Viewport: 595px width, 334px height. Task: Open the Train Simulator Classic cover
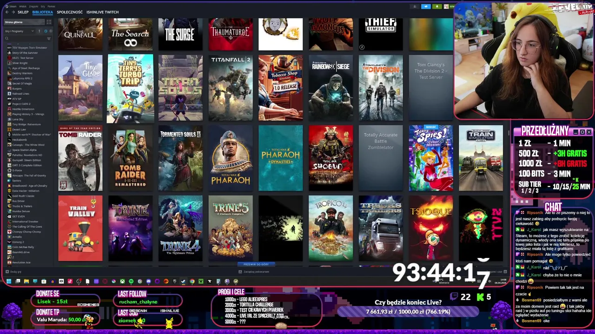pos(481,158)
